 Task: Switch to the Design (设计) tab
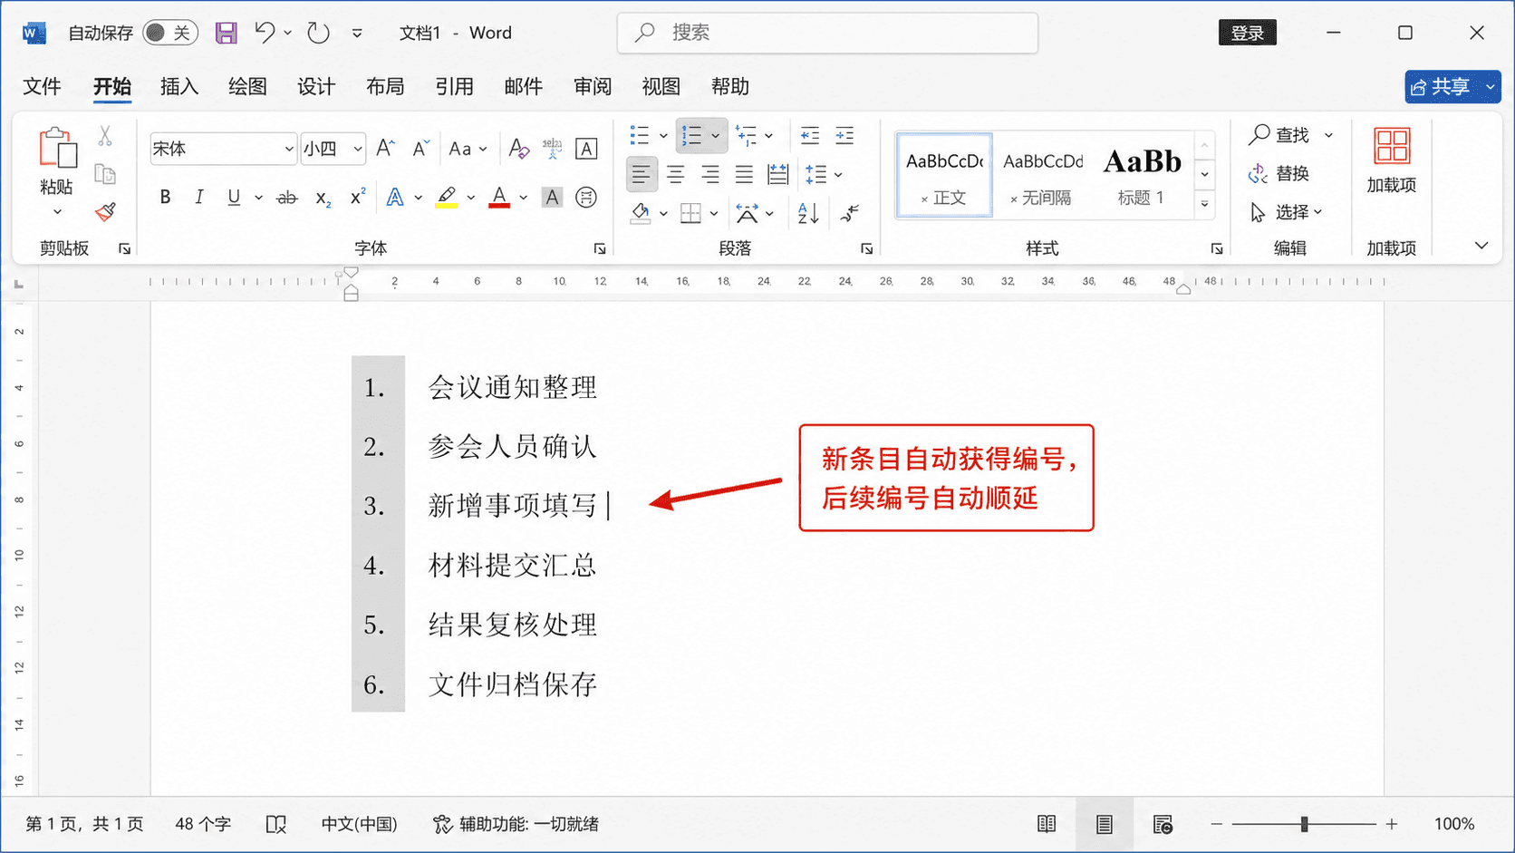coord(316,87)
